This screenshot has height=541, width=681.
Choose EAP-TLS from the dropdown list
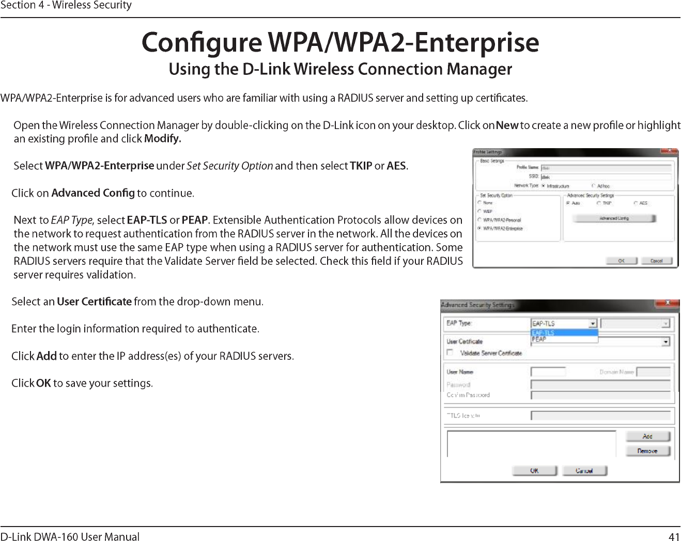564,333
